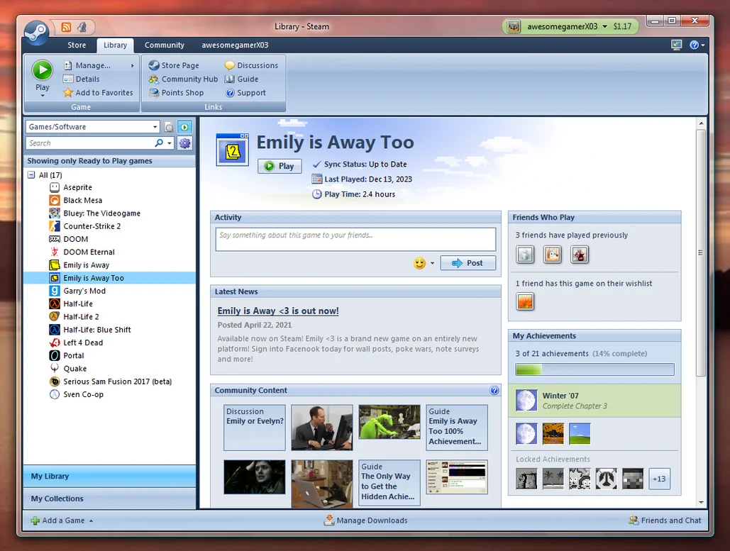Open the library filter settings gear
730x551 pixels.
185,143
